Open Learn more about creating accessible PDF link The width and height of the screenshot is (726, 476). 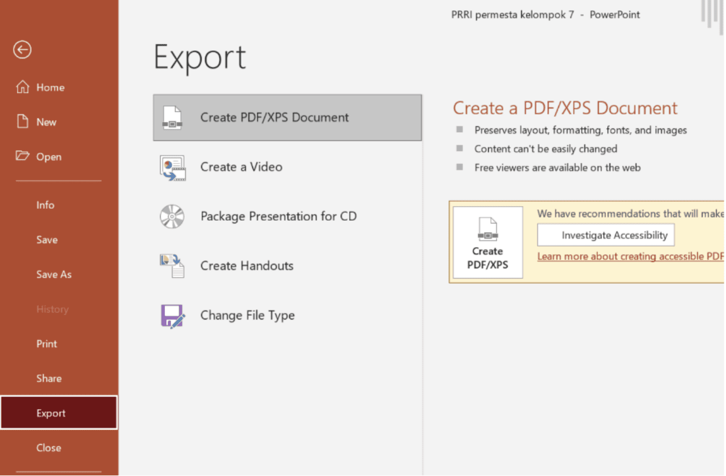coord(631,256)
